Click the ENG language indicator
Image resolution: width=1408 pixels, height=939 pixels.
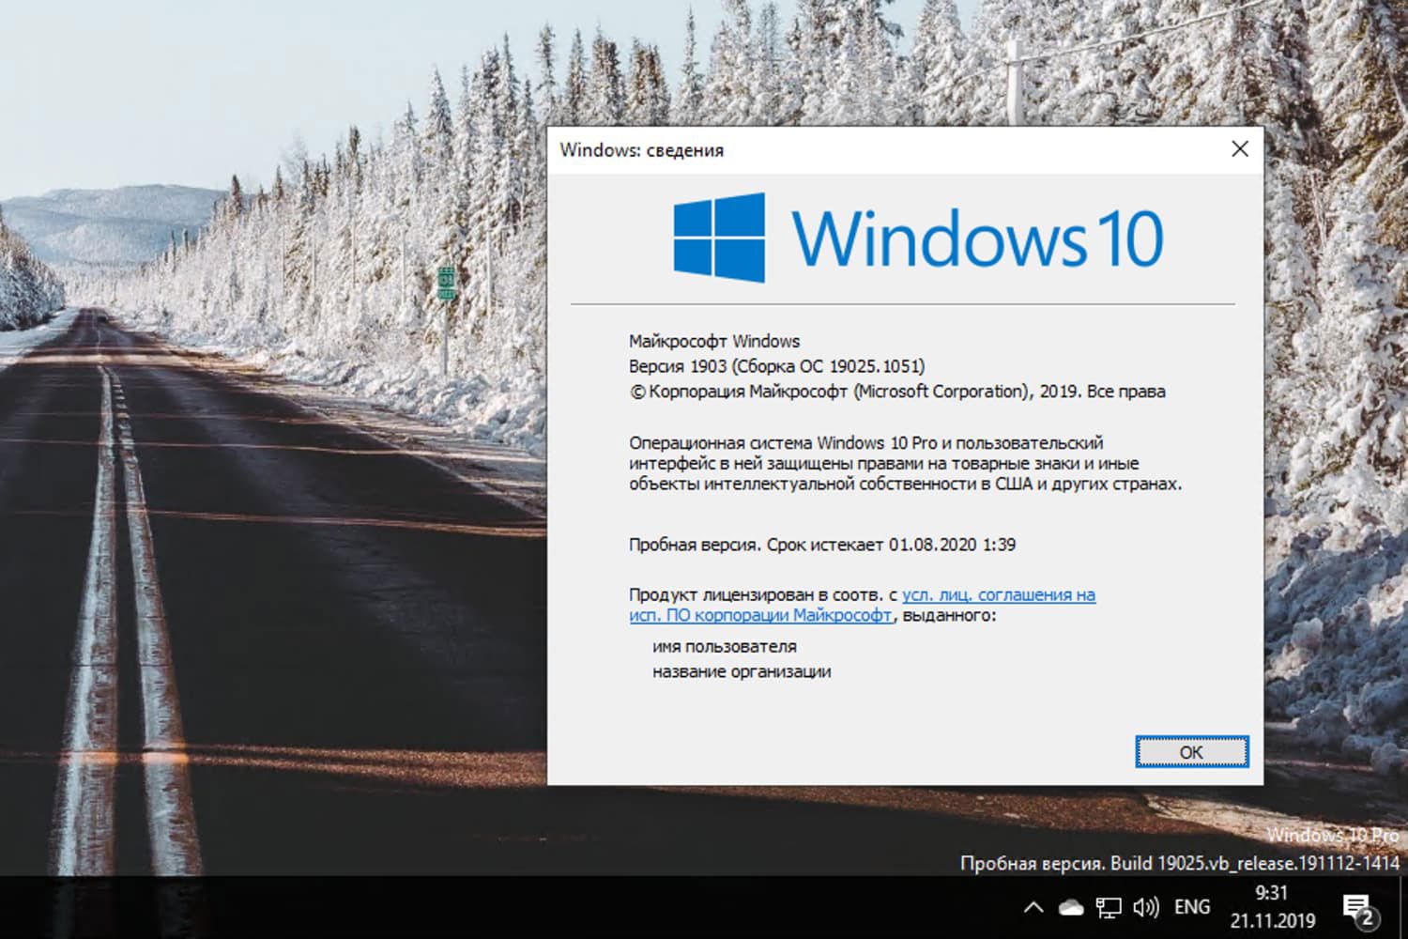click(1192, 907)
